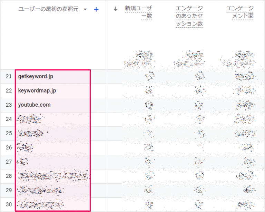The image size is (265, 212).
Task: Sort by 新規ユーザー数 column header
Action: (138, 12)
